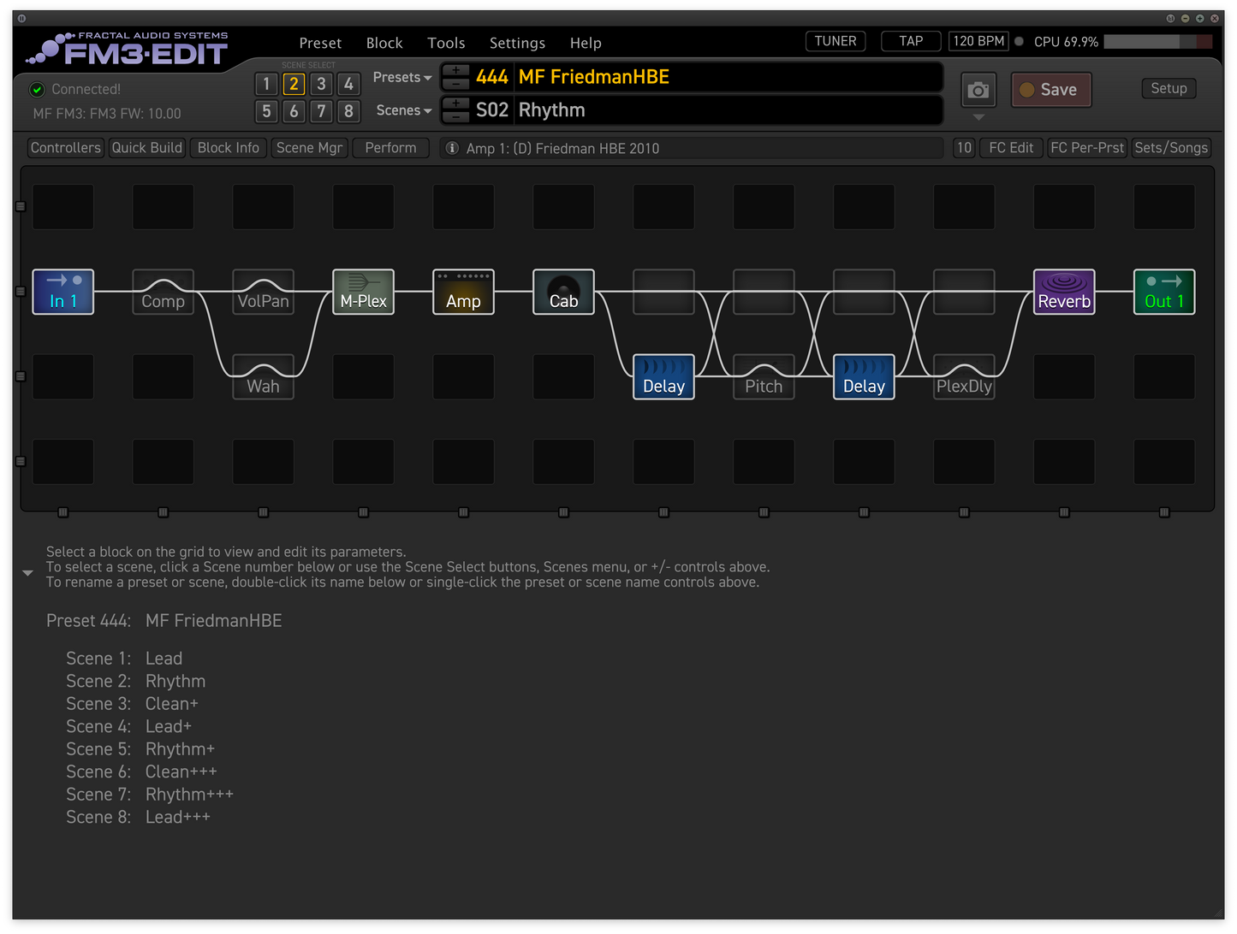Activate scene 8 selector button
Screen dimensions: 1237x934
click(x=348, y=111)
